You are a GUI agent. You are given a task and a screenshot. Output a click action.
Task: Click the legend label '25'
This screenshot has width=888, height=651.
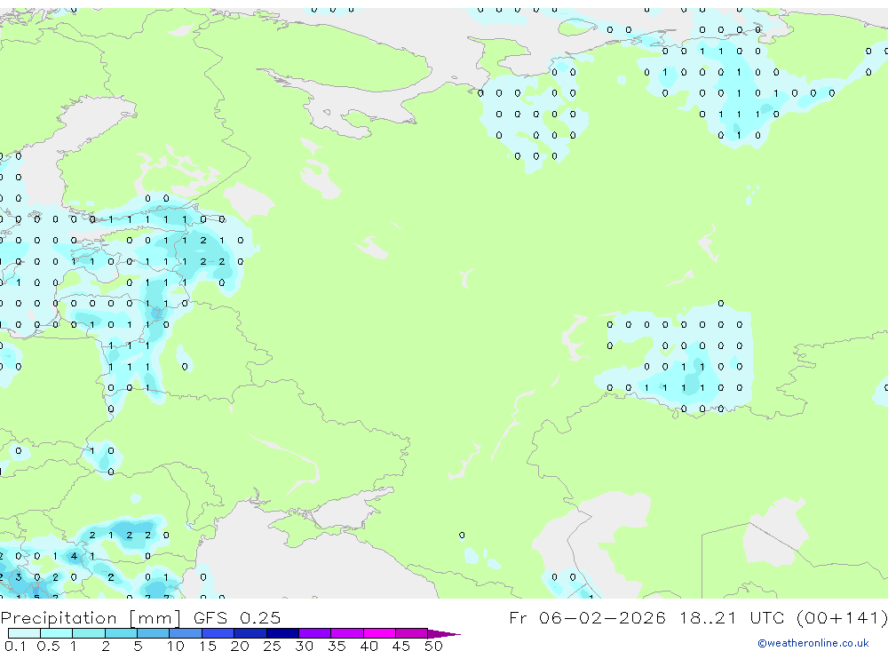(272, 646)
